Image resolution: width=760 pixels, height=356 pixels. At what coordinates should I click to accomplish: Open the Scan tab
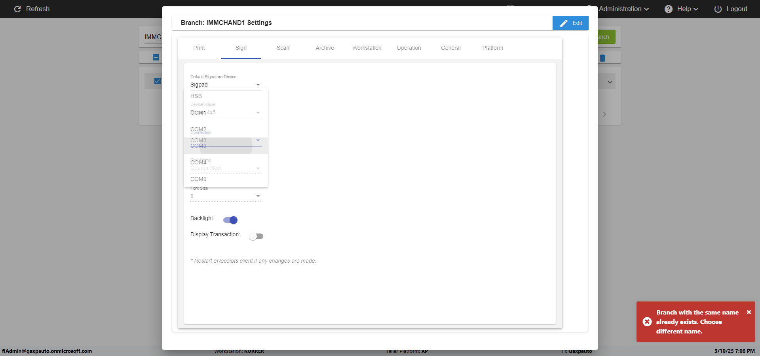283,48
